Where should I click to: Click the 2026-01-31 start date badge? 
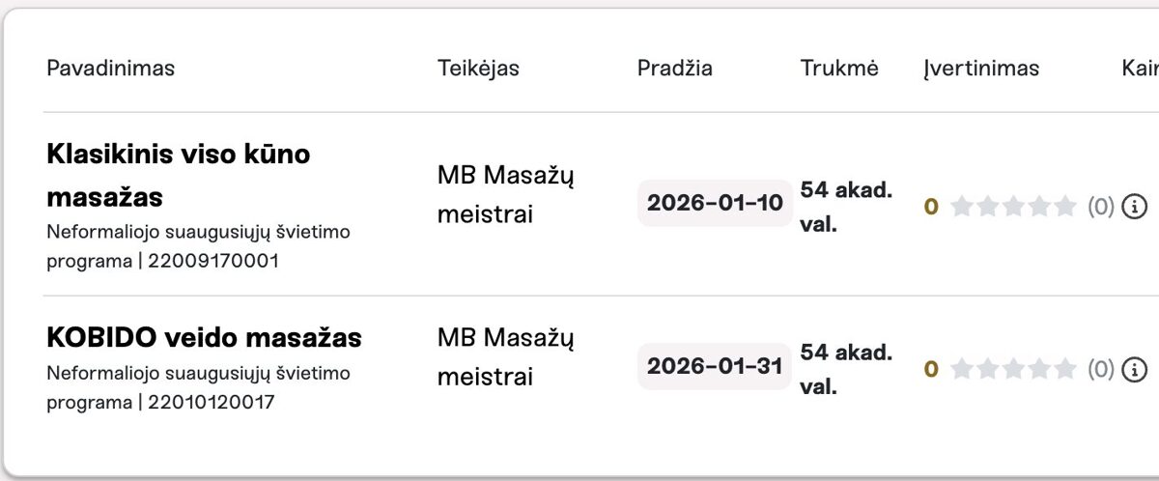pyautogui.click(x=715, y=366)
